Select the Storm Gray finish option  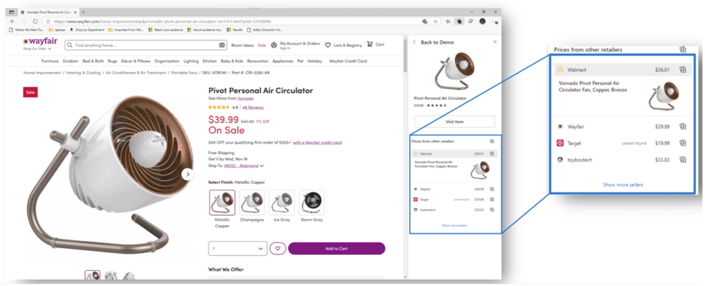[x=312, y=202]
